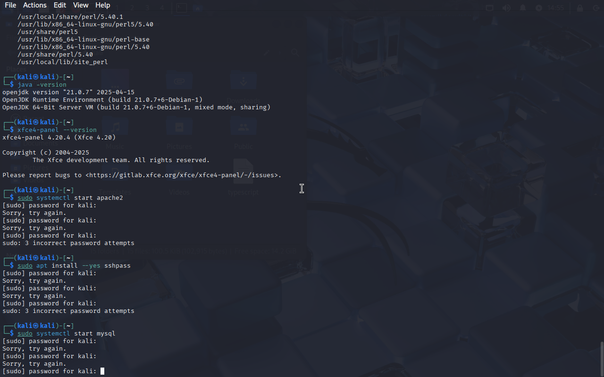Click the first '3 incorrect password attempts' line
This screenshot has height=377, width=604.
coord(68,243)
